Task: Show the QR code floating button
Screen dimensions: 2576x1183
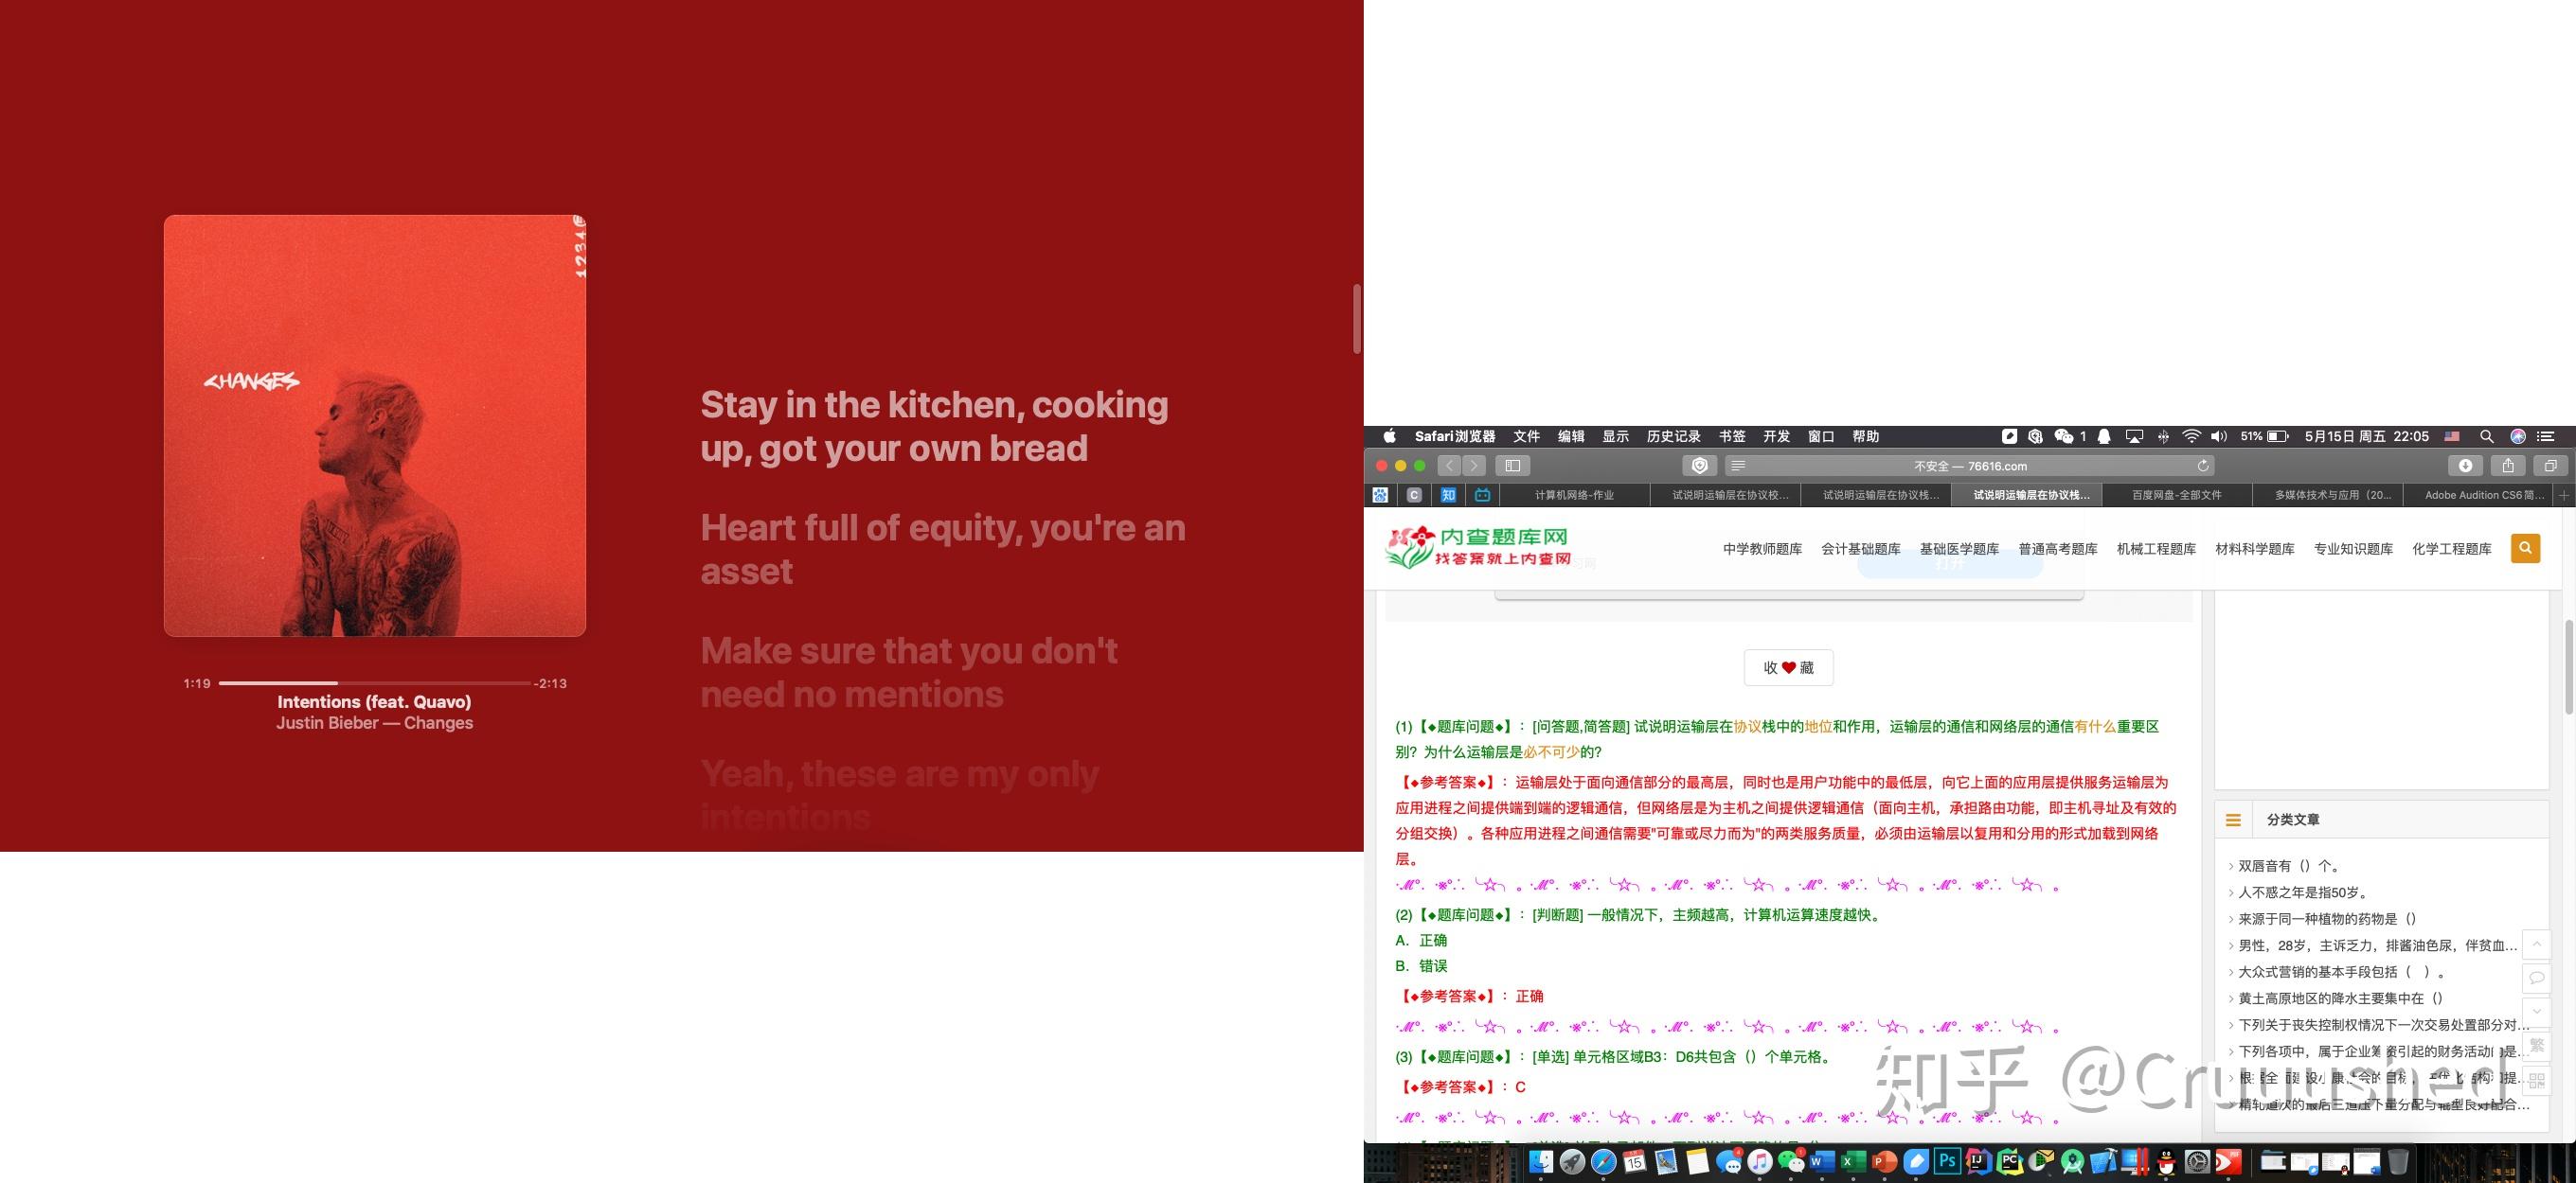Action: point(2536,1080)
